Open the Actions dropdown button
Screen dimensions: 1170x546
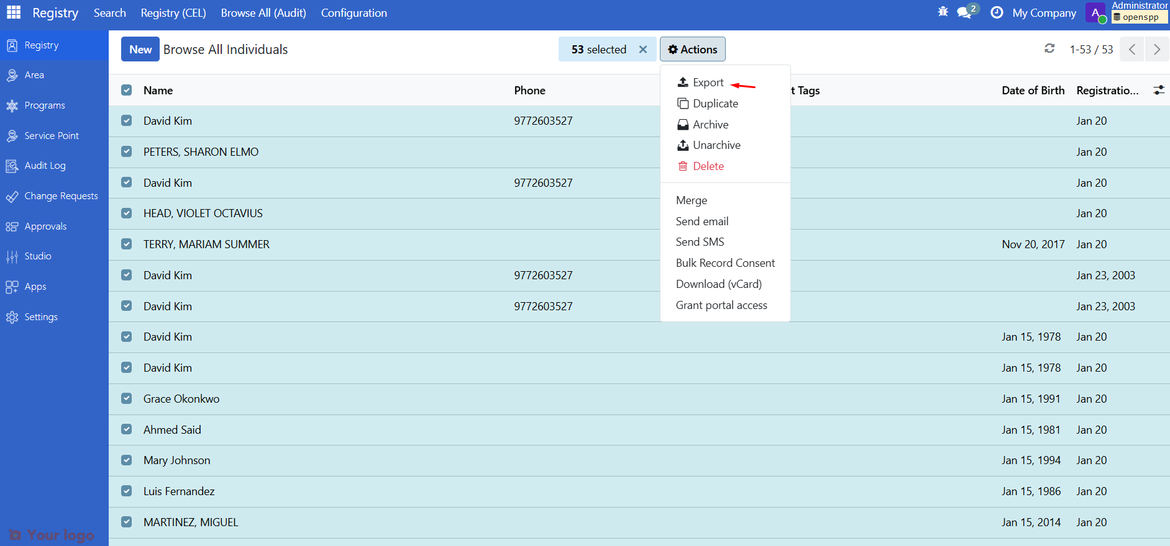point(692,49)
